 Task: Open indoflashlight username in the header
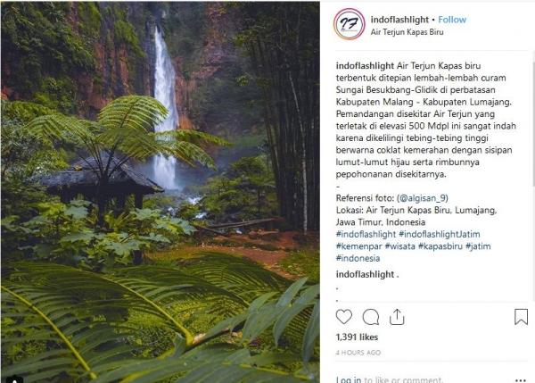[399, 18]
